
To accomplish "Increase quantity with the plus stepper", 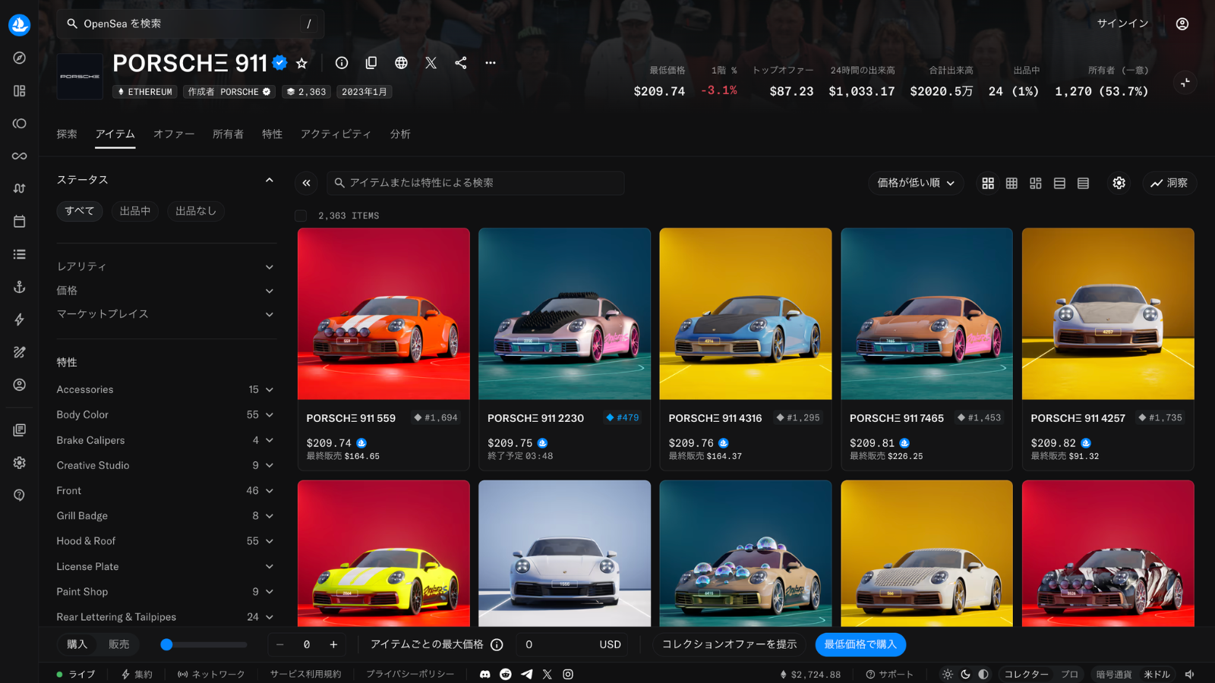I will [x=333, y=644].
